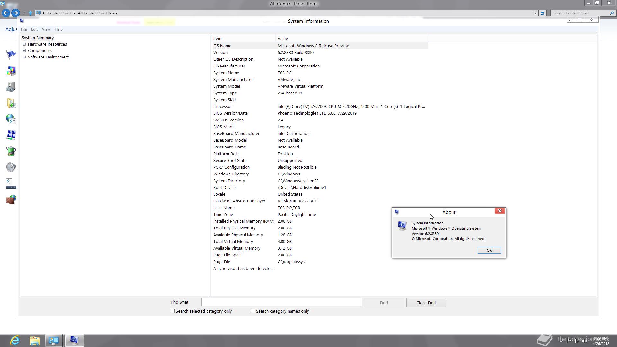
Task: Click OK in the About dialog
Action: point(489,250)
